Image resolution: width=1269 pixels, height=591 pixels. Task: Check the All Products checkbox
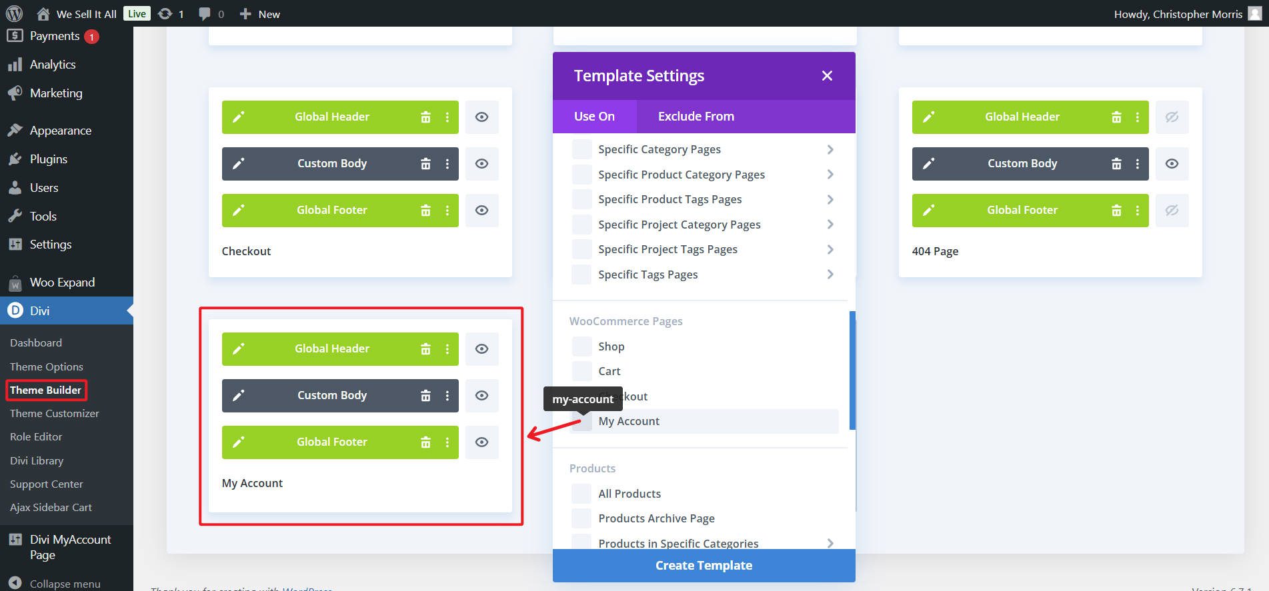coord(581,494)
